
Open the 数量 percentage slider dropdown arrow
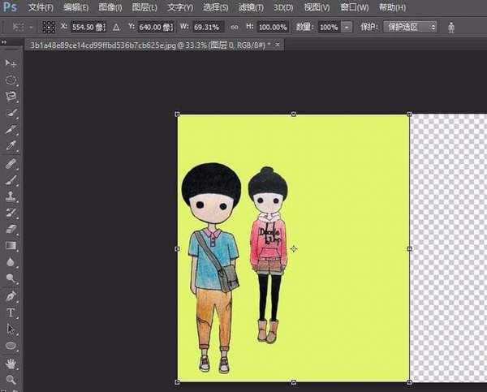tap(347, 27)
